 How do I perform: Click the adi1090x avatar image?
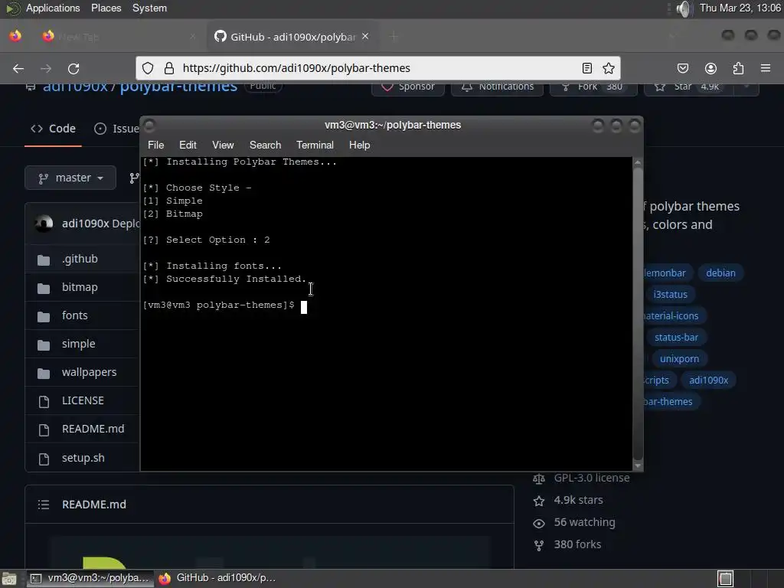coord(44,223)
